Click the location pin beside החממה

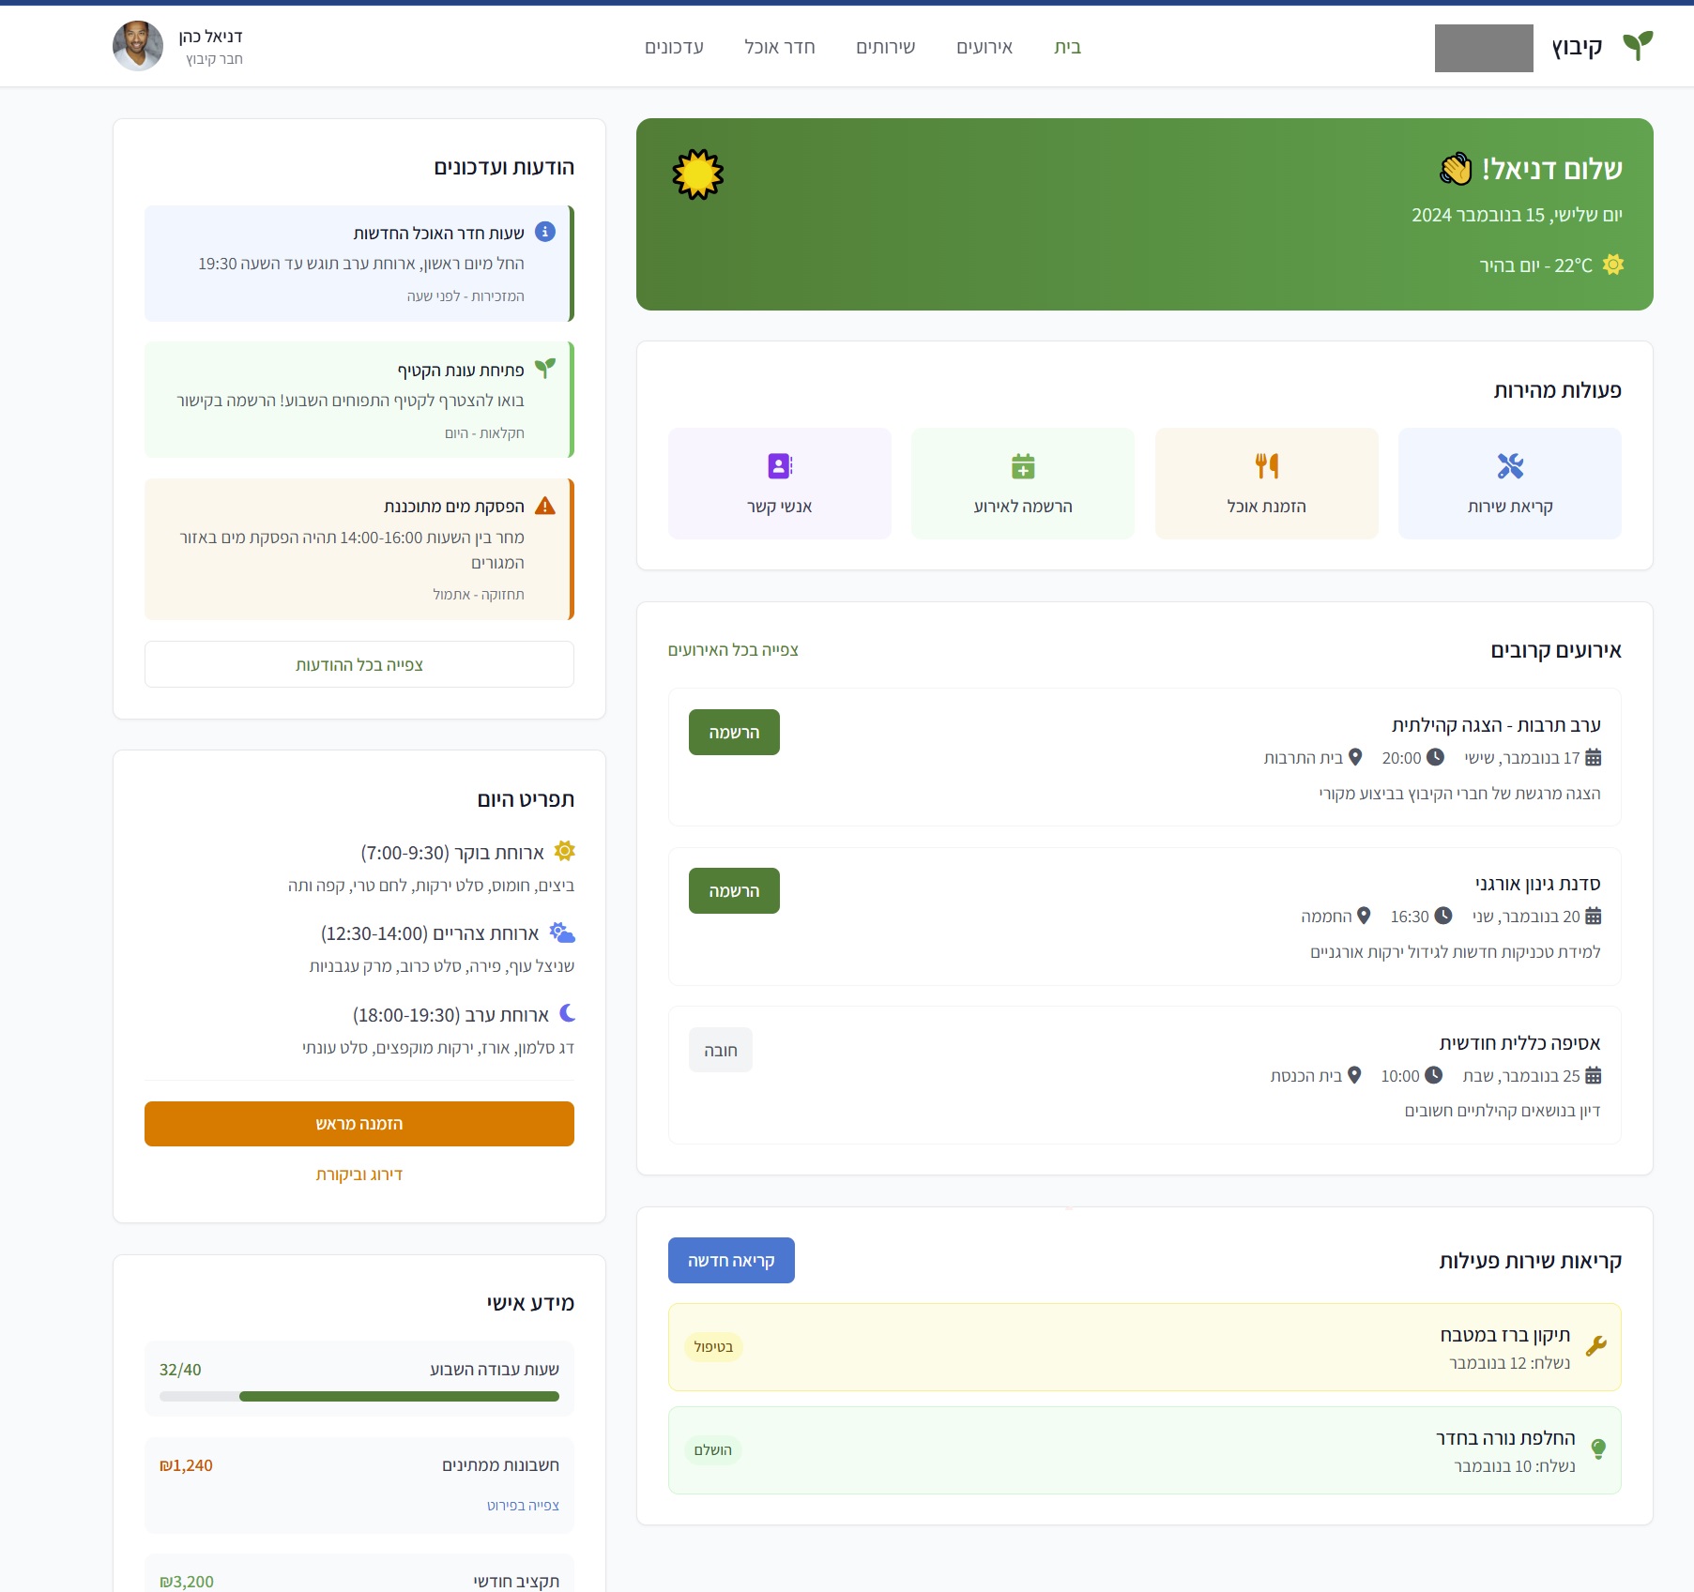(x=1364, y=916)
